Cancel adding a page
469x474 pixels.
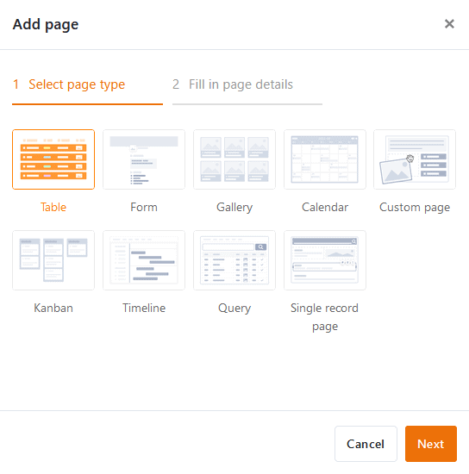(x=366, y=444)
